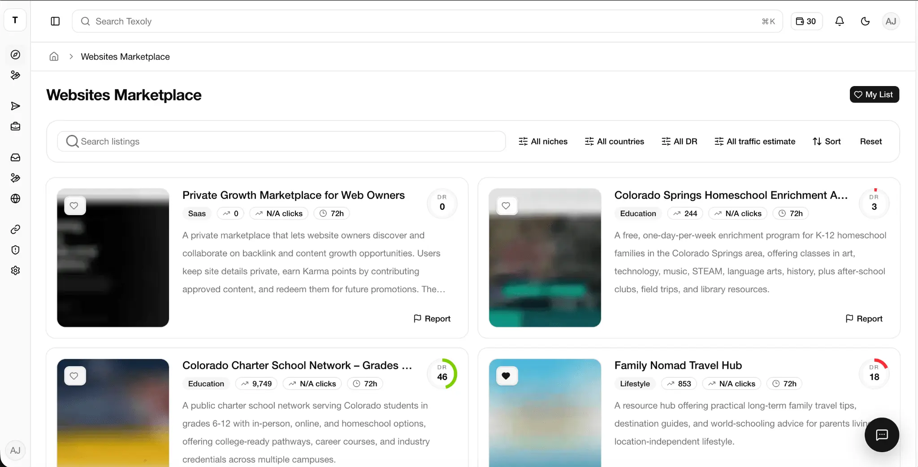Go to home via breadcrumb house icon
The image size is (918, 467).
tap(54, 56)
